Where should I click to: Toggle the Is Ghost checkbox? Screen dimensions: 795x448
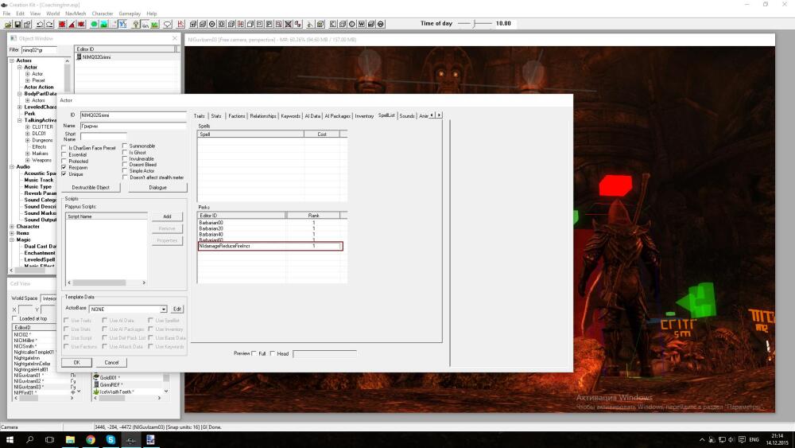point(125,152)
